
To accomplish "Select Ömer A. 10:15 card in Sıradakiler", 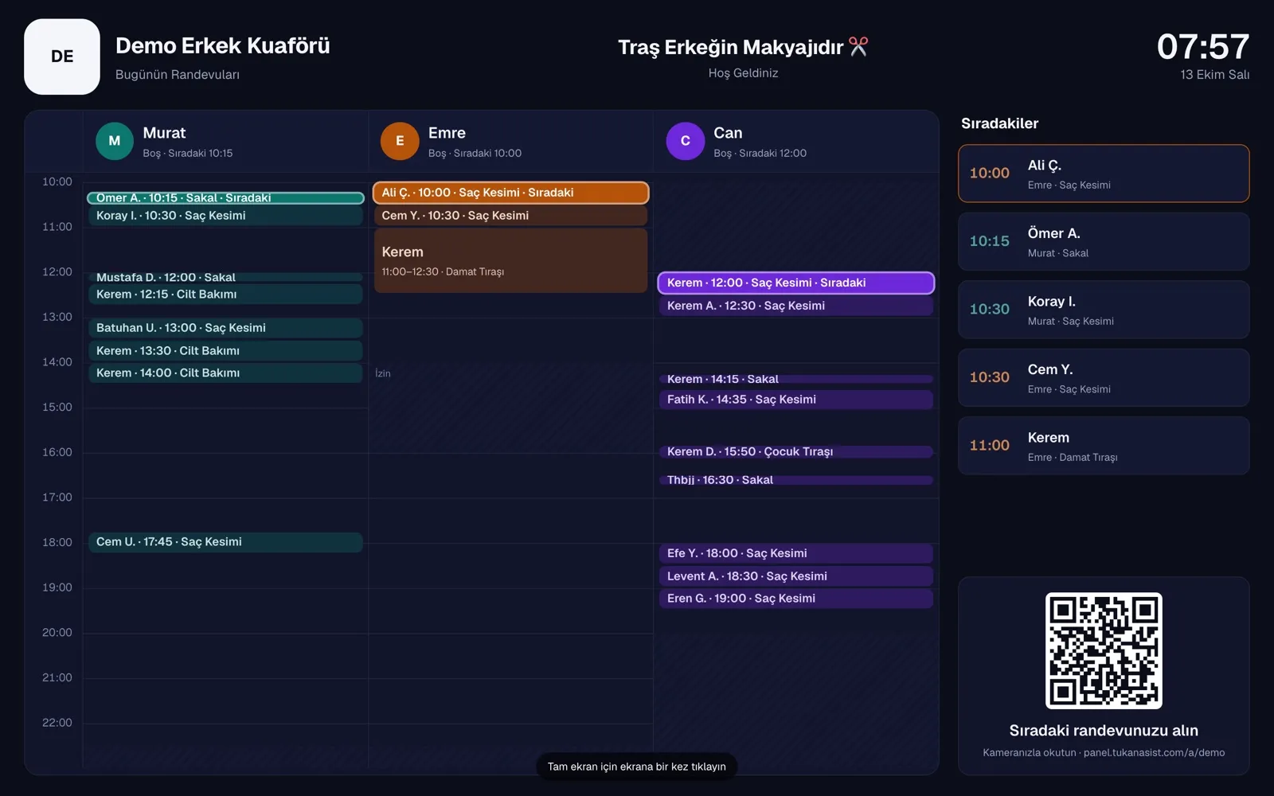I will pos(1104,241).
